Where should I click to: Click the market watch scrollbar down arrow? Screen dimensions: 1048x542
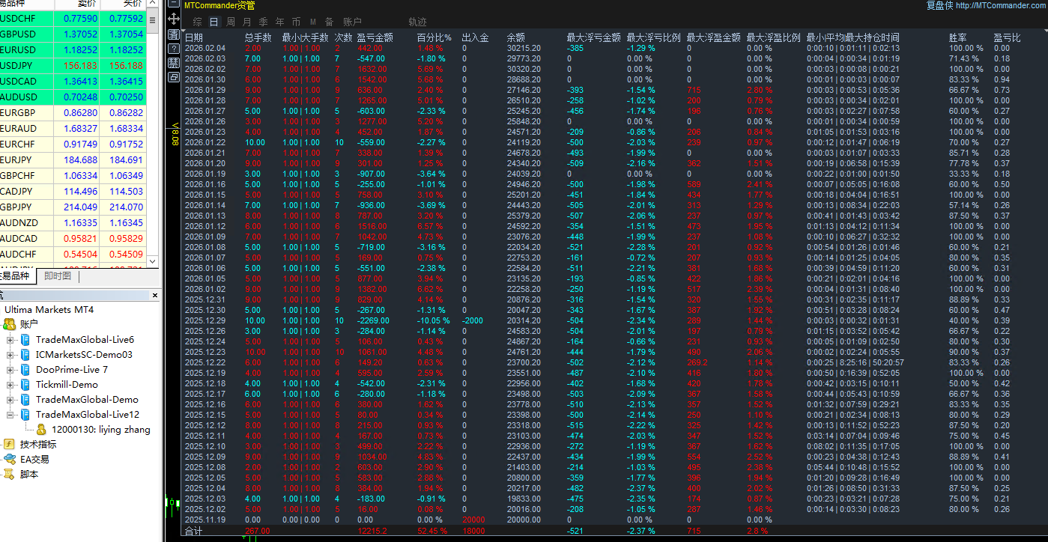152,261
